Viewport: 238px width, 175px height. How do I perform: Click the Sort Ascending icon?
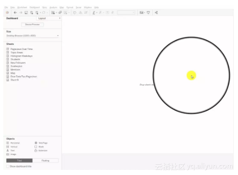[81, 13]
